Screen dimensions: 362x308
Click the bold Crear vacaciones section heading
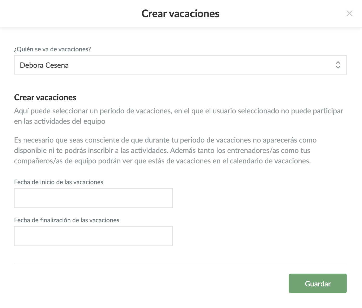tap(45, 97)
